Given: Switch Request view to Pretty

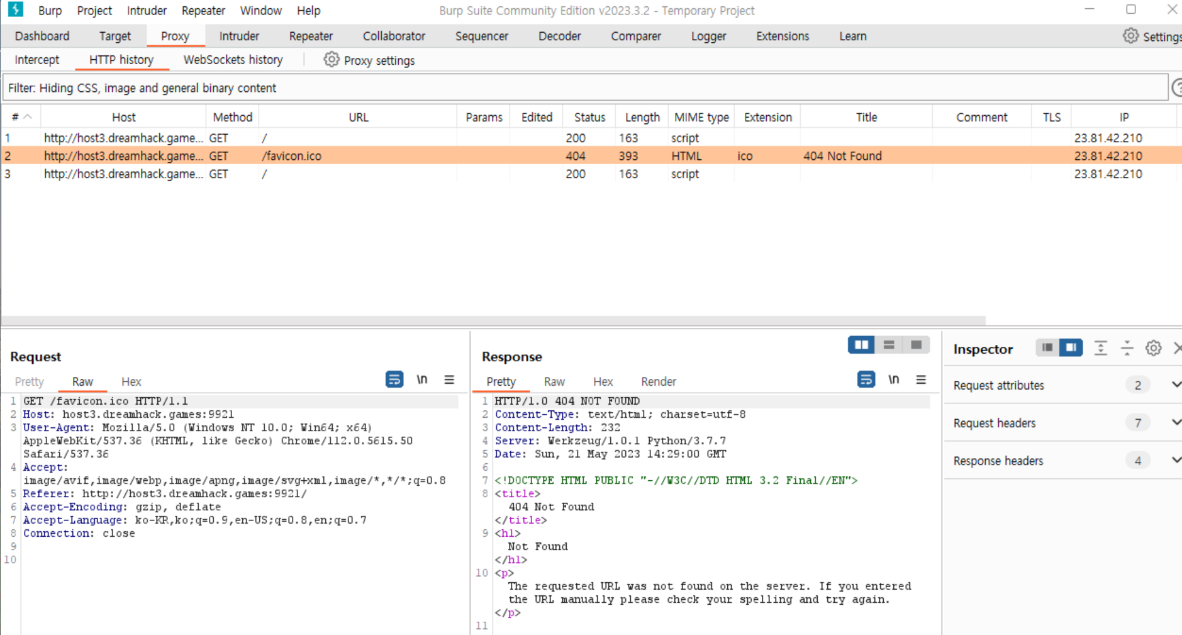Looking at the screenshot, I should 30,381.
